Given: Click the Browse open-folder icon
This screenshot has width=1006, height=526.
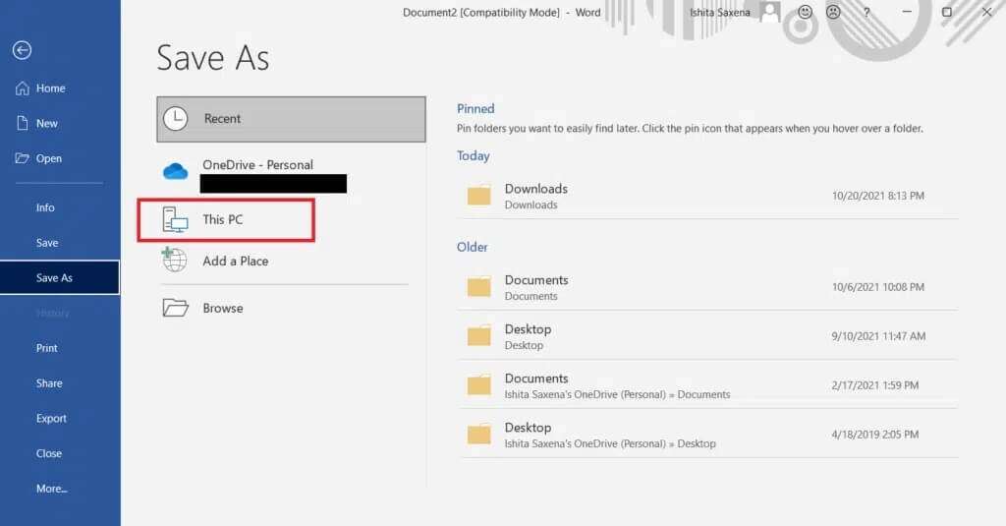Looking at the screenshot, I should pos(175,308).
